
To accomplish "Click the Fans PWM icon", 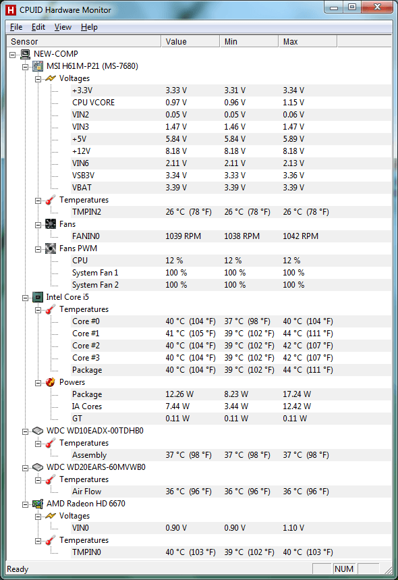I will tap(51, 248).
